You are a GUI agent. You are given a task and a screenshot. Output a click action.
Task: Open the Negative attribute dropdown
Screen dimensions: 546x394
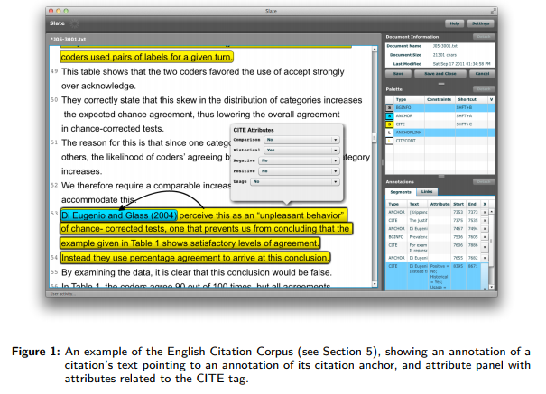pyautogui.click(x=299, y=160)
